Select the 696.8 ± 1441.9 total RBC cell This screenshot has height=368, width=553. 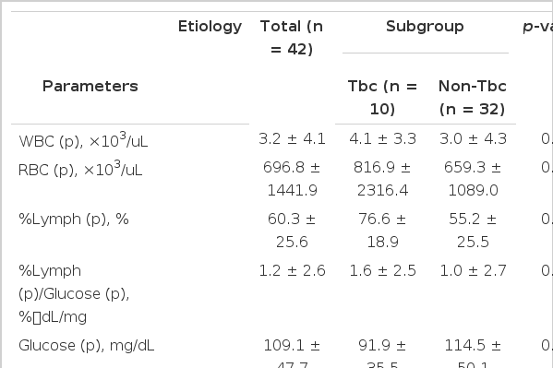click(x=292, y=179)
